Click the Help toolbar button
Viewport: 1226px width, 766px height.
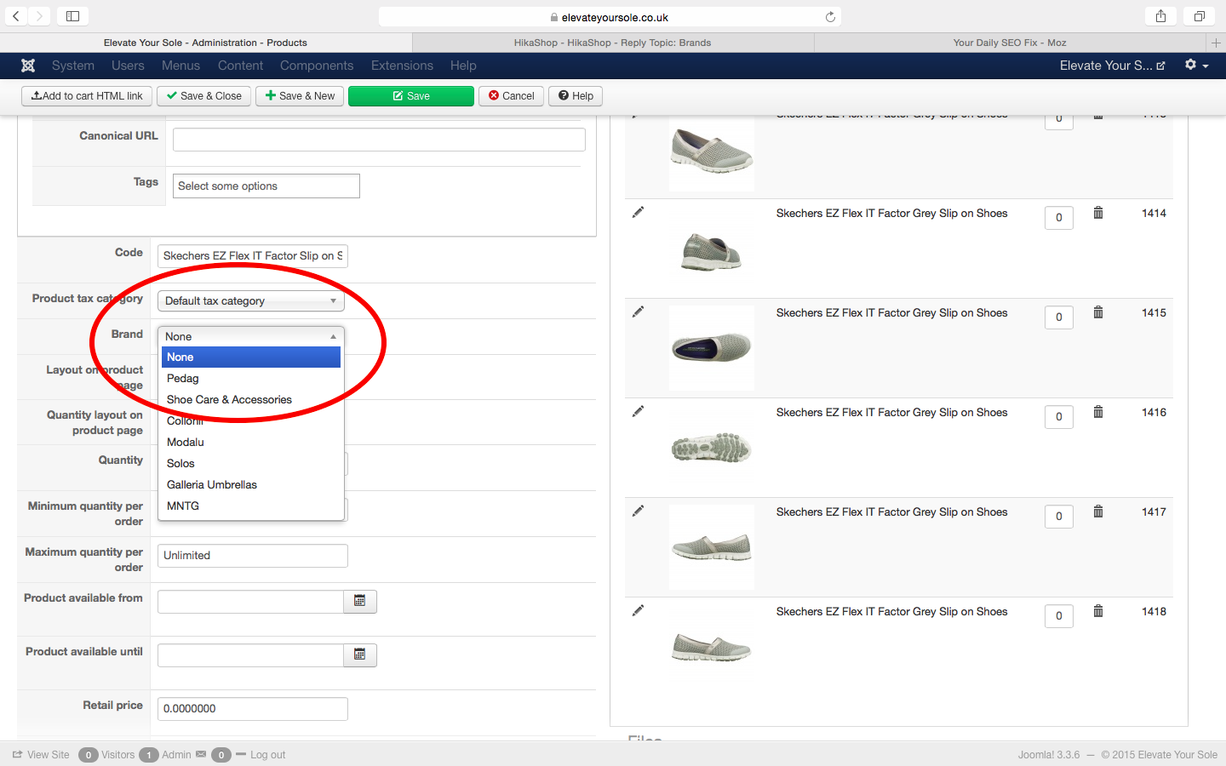click(576, 96)
